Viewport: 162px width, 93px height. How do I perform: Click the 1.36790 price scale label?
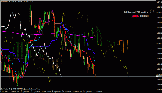click(x=159, y=7)
